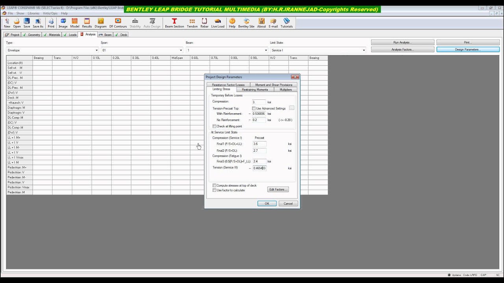The image size is (504, 283).
Task: Click the Run Analysis button
Action: point(402,42)
